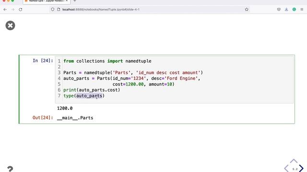The image size is (307, 172).
Task: Show tracking protection shield icon
Action: 52,10
